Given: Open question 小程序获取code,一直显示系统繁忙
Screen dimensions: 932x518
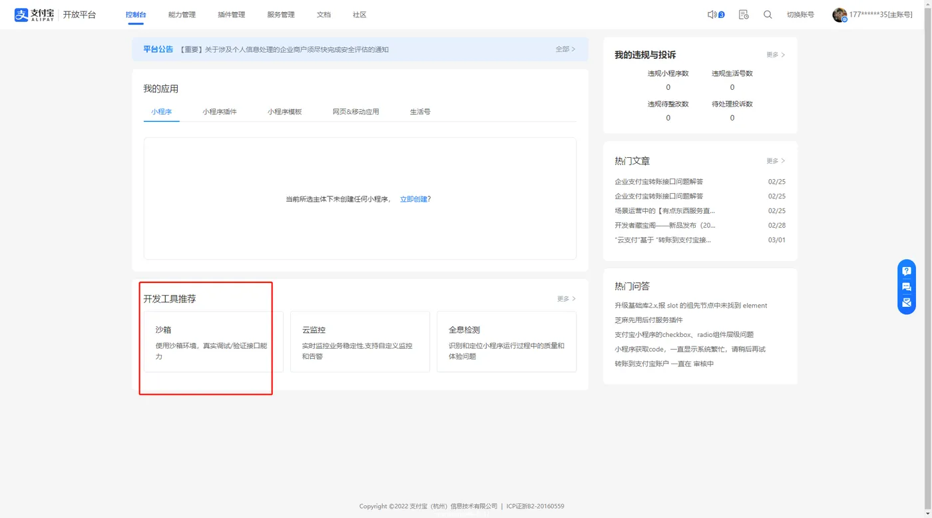Looking at the screenshot, I should click(690, 350).
